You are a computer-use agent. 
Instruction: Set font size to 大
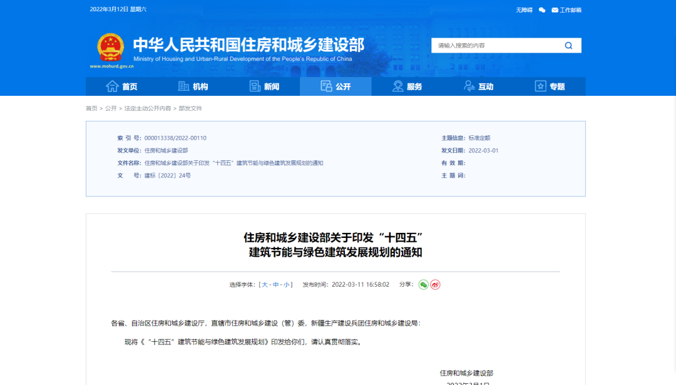coord(265,285)
